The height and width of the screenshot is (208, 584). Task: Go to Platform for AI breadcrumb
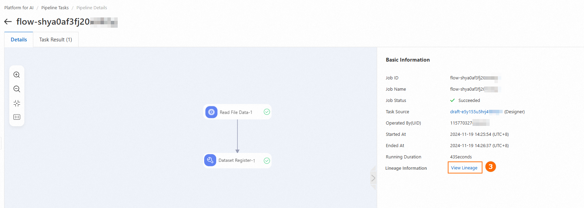click(19, 8)
